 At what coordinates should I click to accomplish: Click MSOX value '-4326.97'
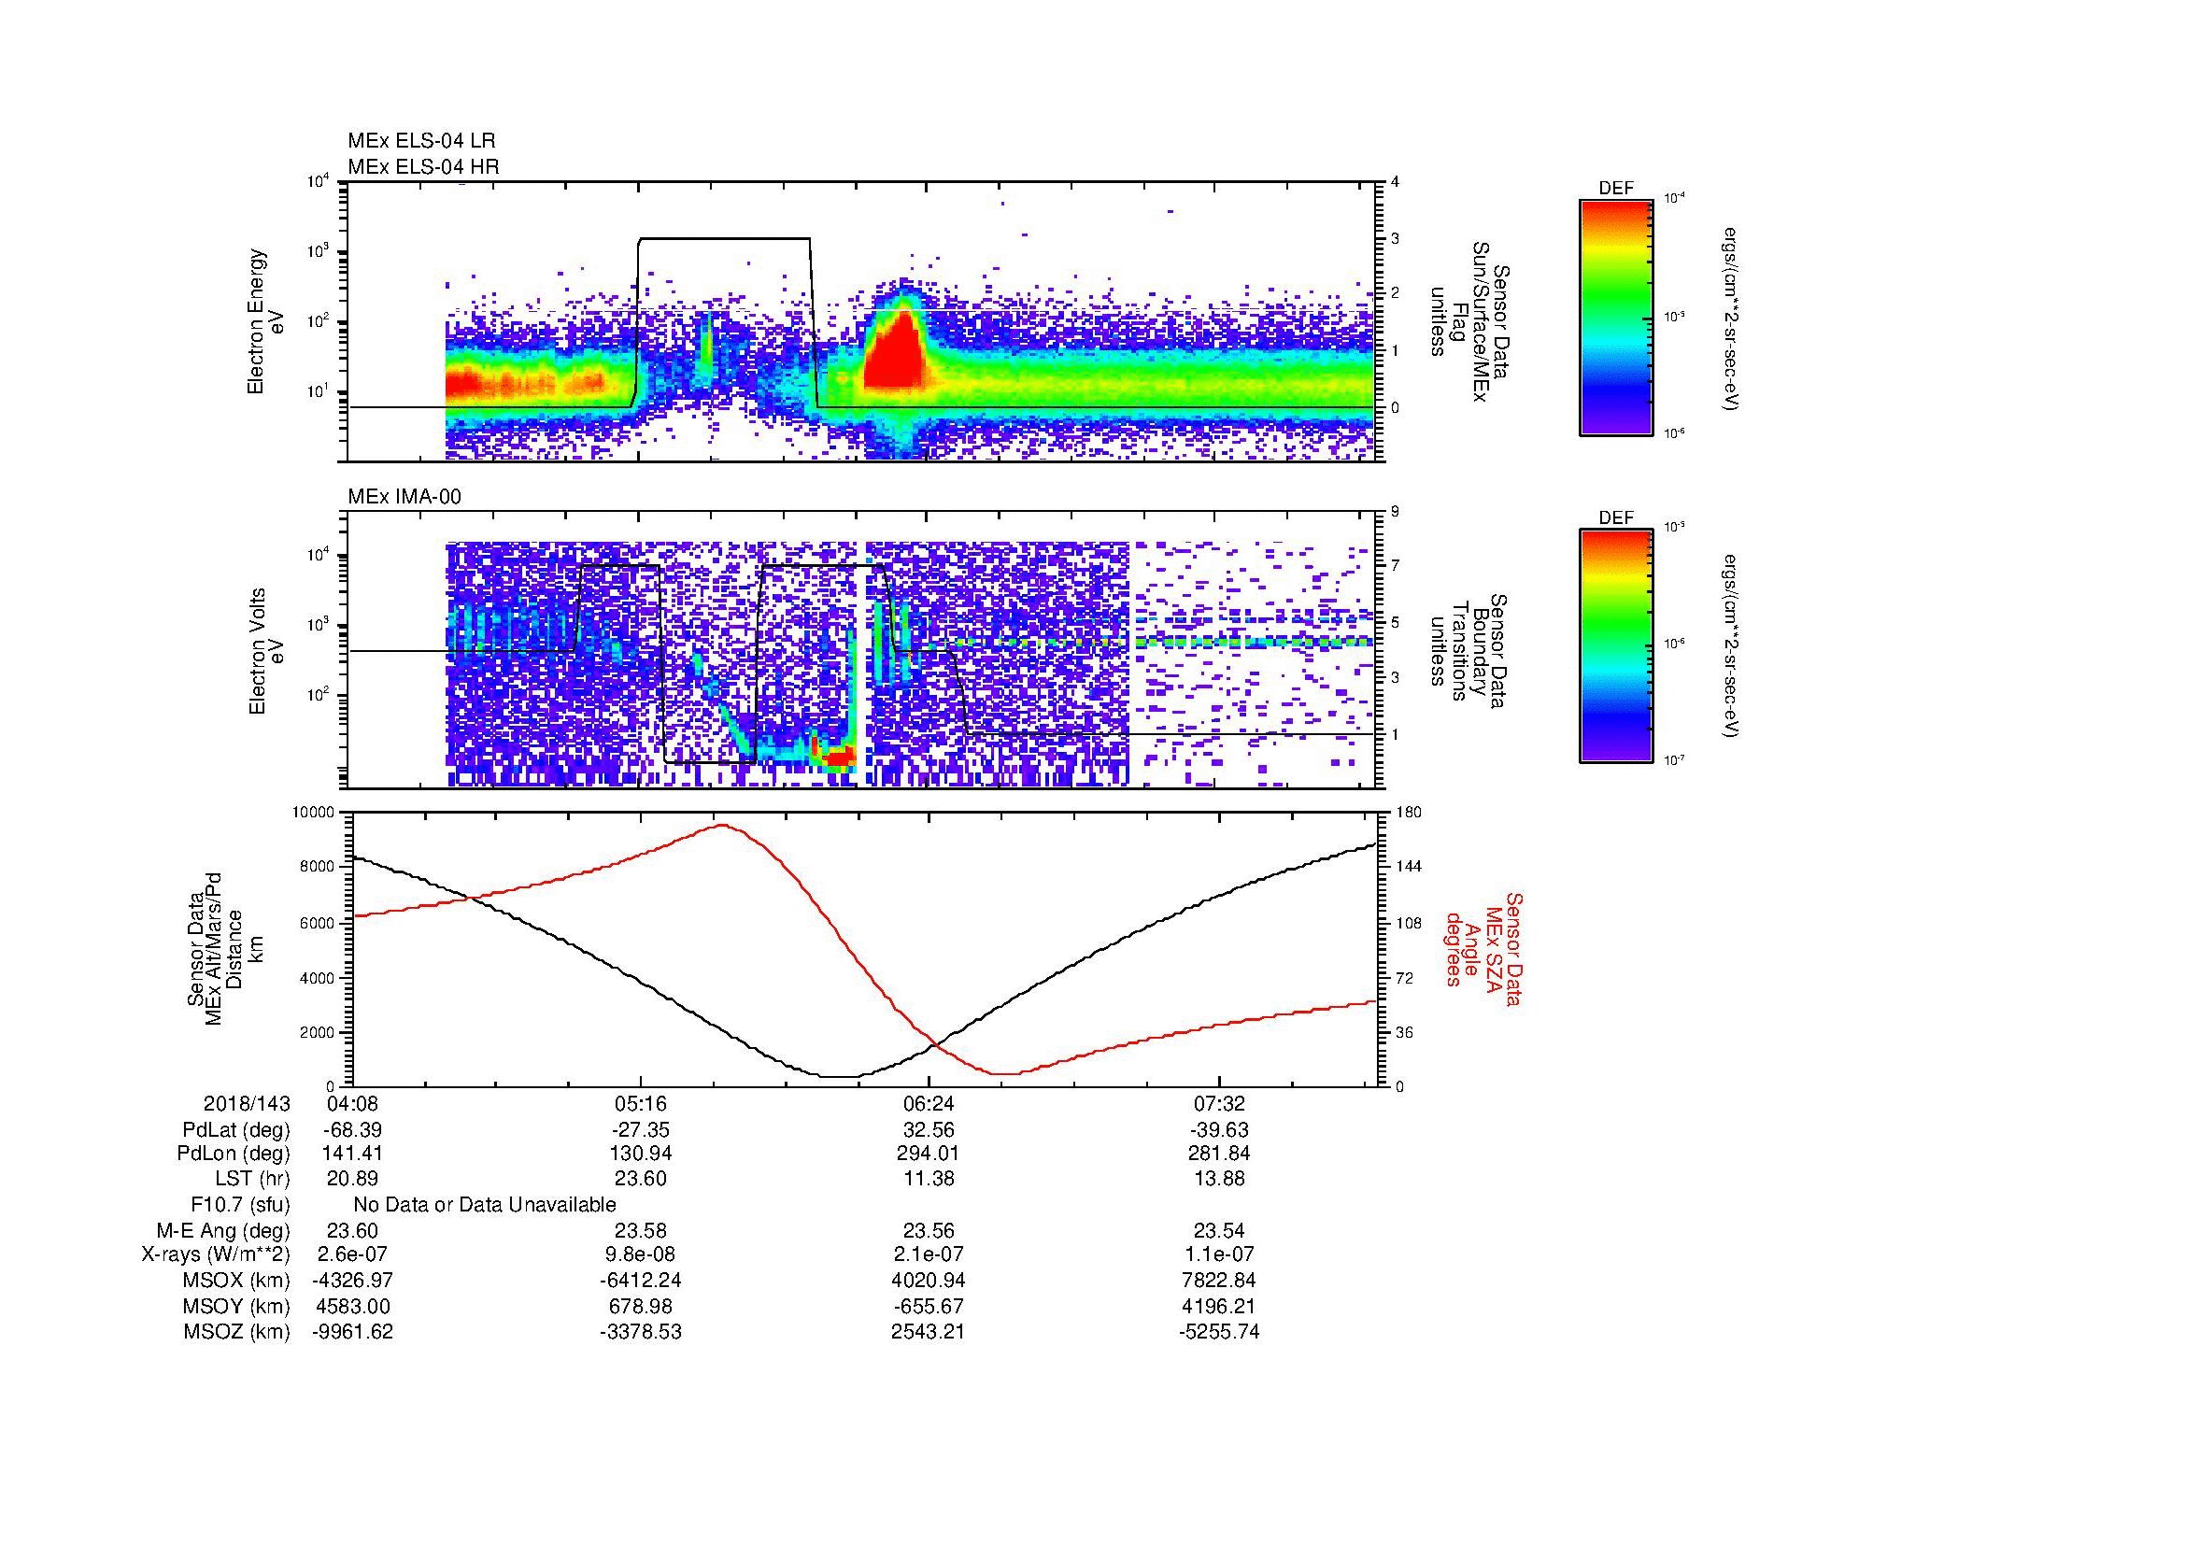353,1281
